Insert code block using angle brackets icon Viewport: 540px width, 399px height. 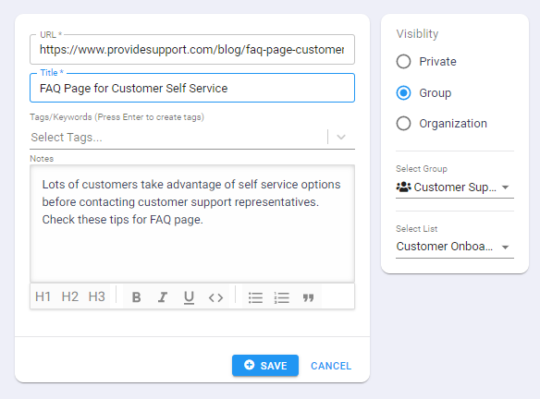tap(215, 297)
